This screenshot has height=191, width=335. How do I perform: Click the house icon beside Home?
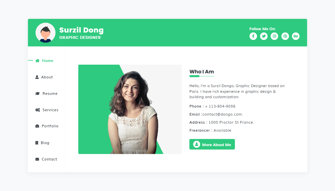(x=37, y=61)
